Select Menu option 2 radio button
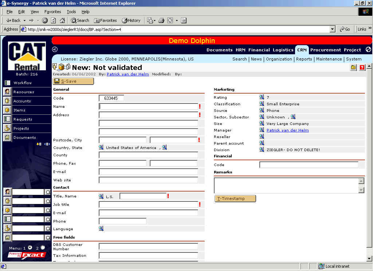This screenshot has height=271, width=373. (43, 248)
